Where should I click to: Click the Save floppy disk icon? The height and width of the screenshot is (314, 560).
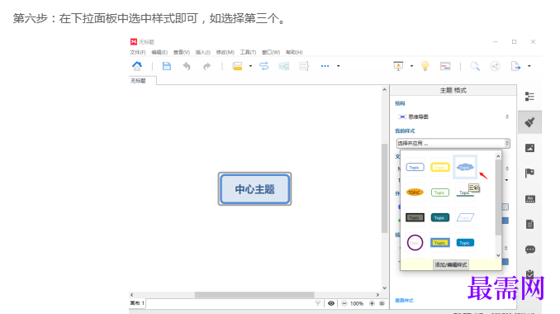coord(166,66)
